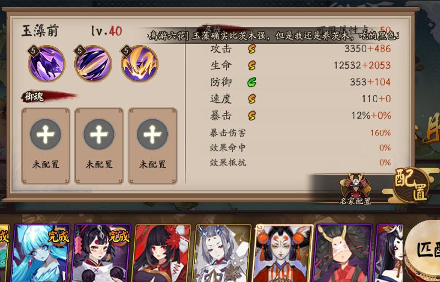Screen dimensions: 440x282
Task: Click the 防御 green C-rank icon
Action: [252, 82]
